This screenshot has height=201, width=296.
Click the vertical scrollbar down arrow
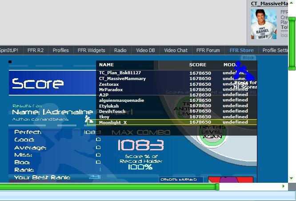292,178
